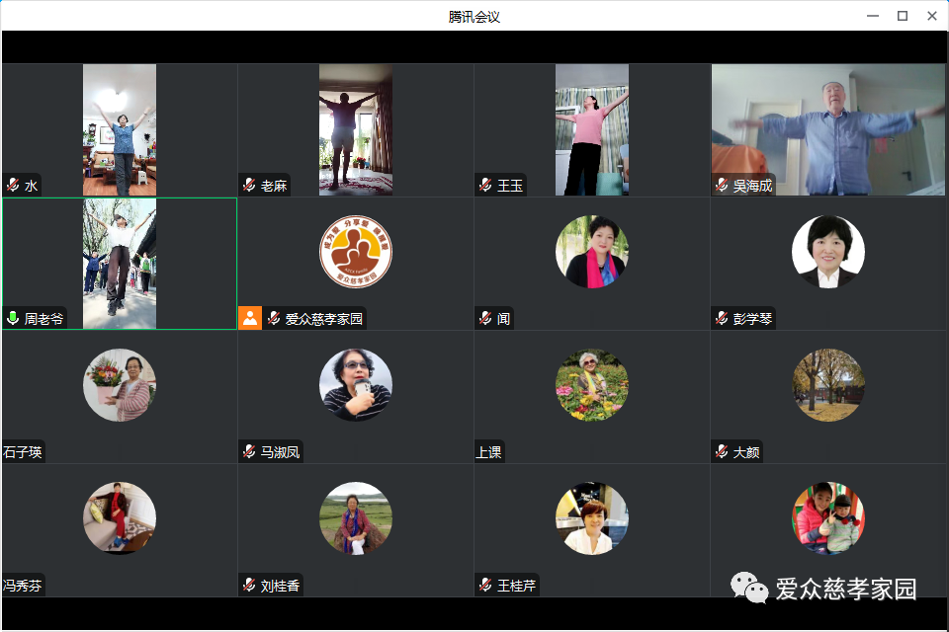949x632 pixels.
Task: Click the green active microphone icon for 周老爷
Action: (13, 319)
